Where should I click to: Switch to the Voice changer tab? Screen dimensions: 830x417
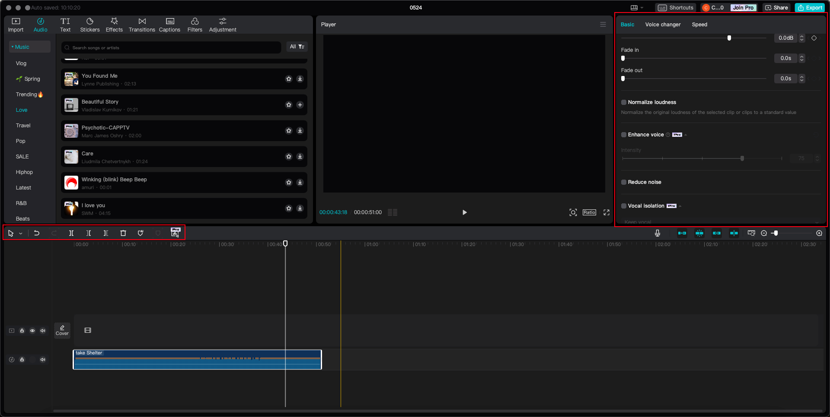point(663,25)
